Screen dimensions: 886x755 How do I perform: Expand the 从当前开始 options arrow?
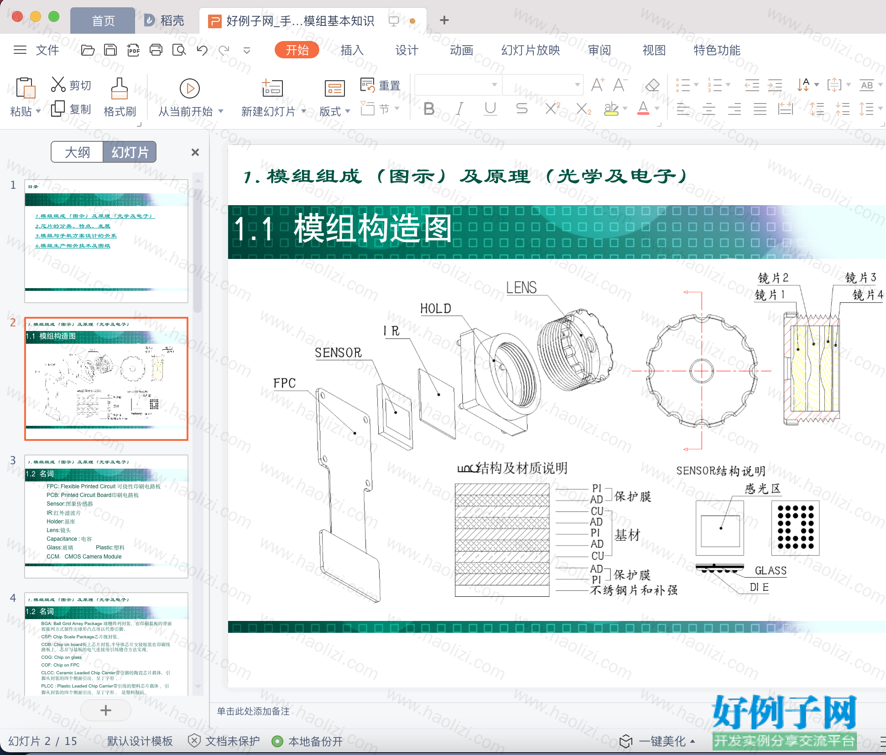pos(221,111)
